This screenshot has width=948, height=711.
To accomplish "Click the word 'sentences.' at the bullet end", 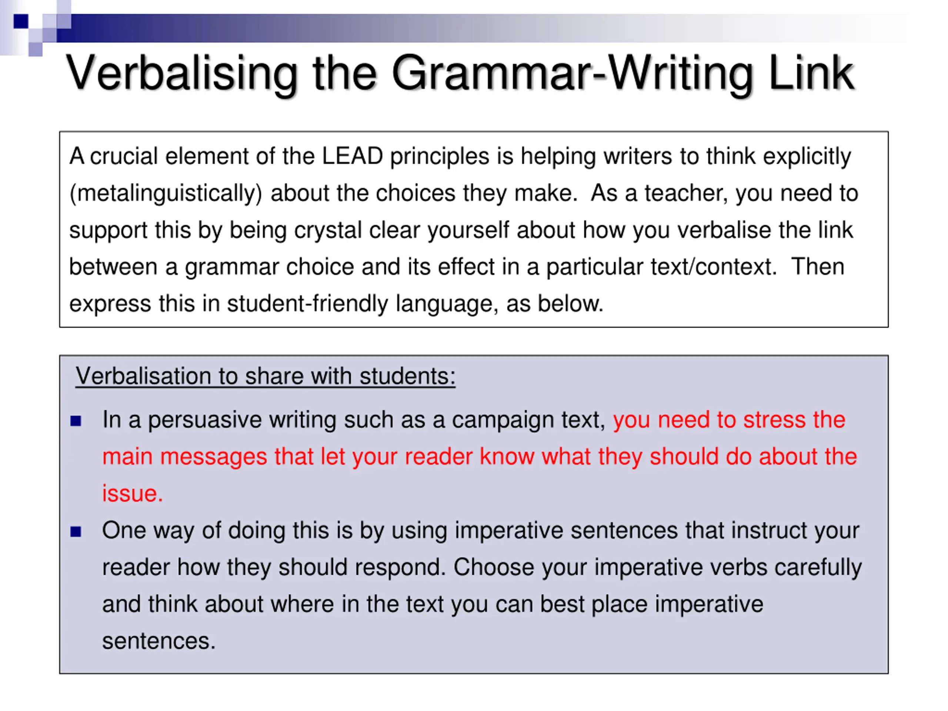I will [x=158, y=642].
